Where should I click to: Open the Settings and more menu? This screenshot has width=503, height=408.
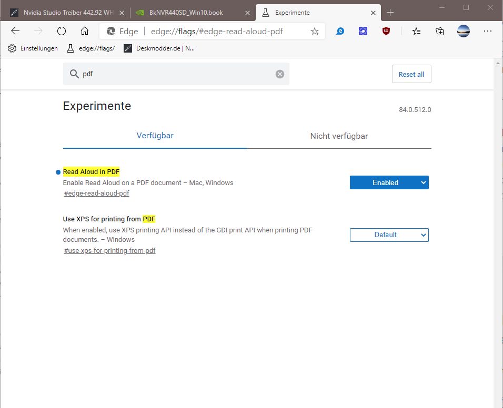pos(488,31)
